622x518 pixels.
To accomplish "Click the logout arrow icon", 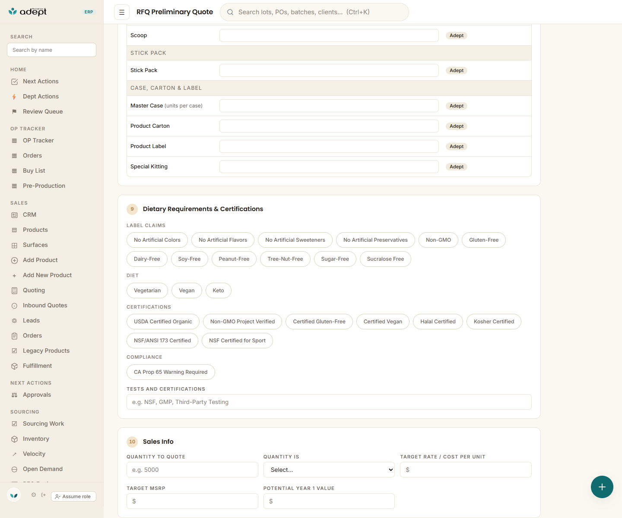I will coord(43,495).
